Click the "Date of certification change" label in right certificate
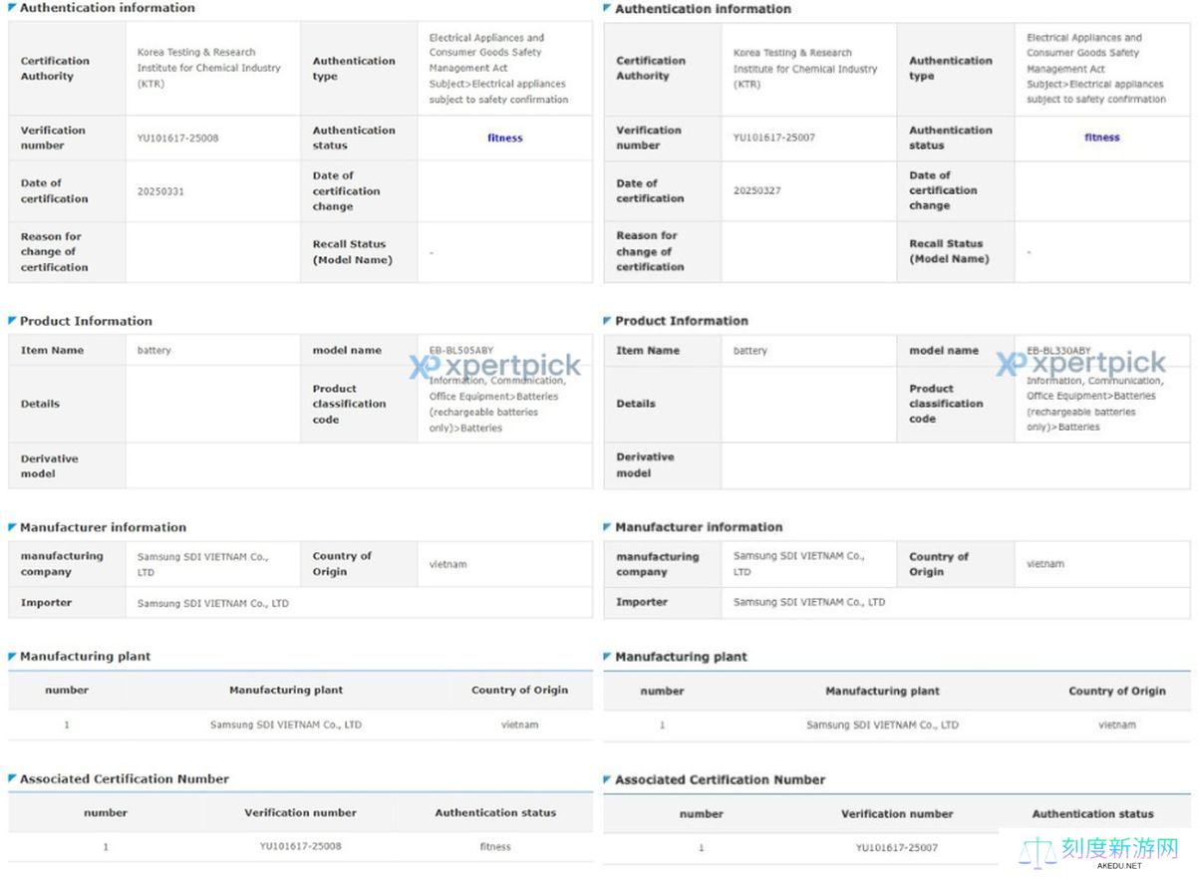 tap(943, 190)
